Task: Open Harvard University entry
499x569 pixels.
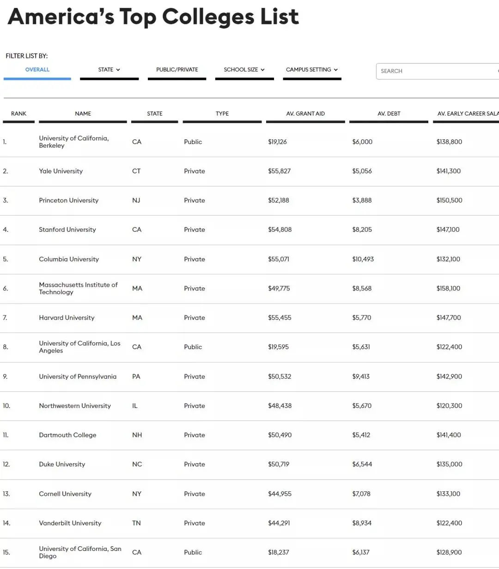Action: [x=67, y=318]
